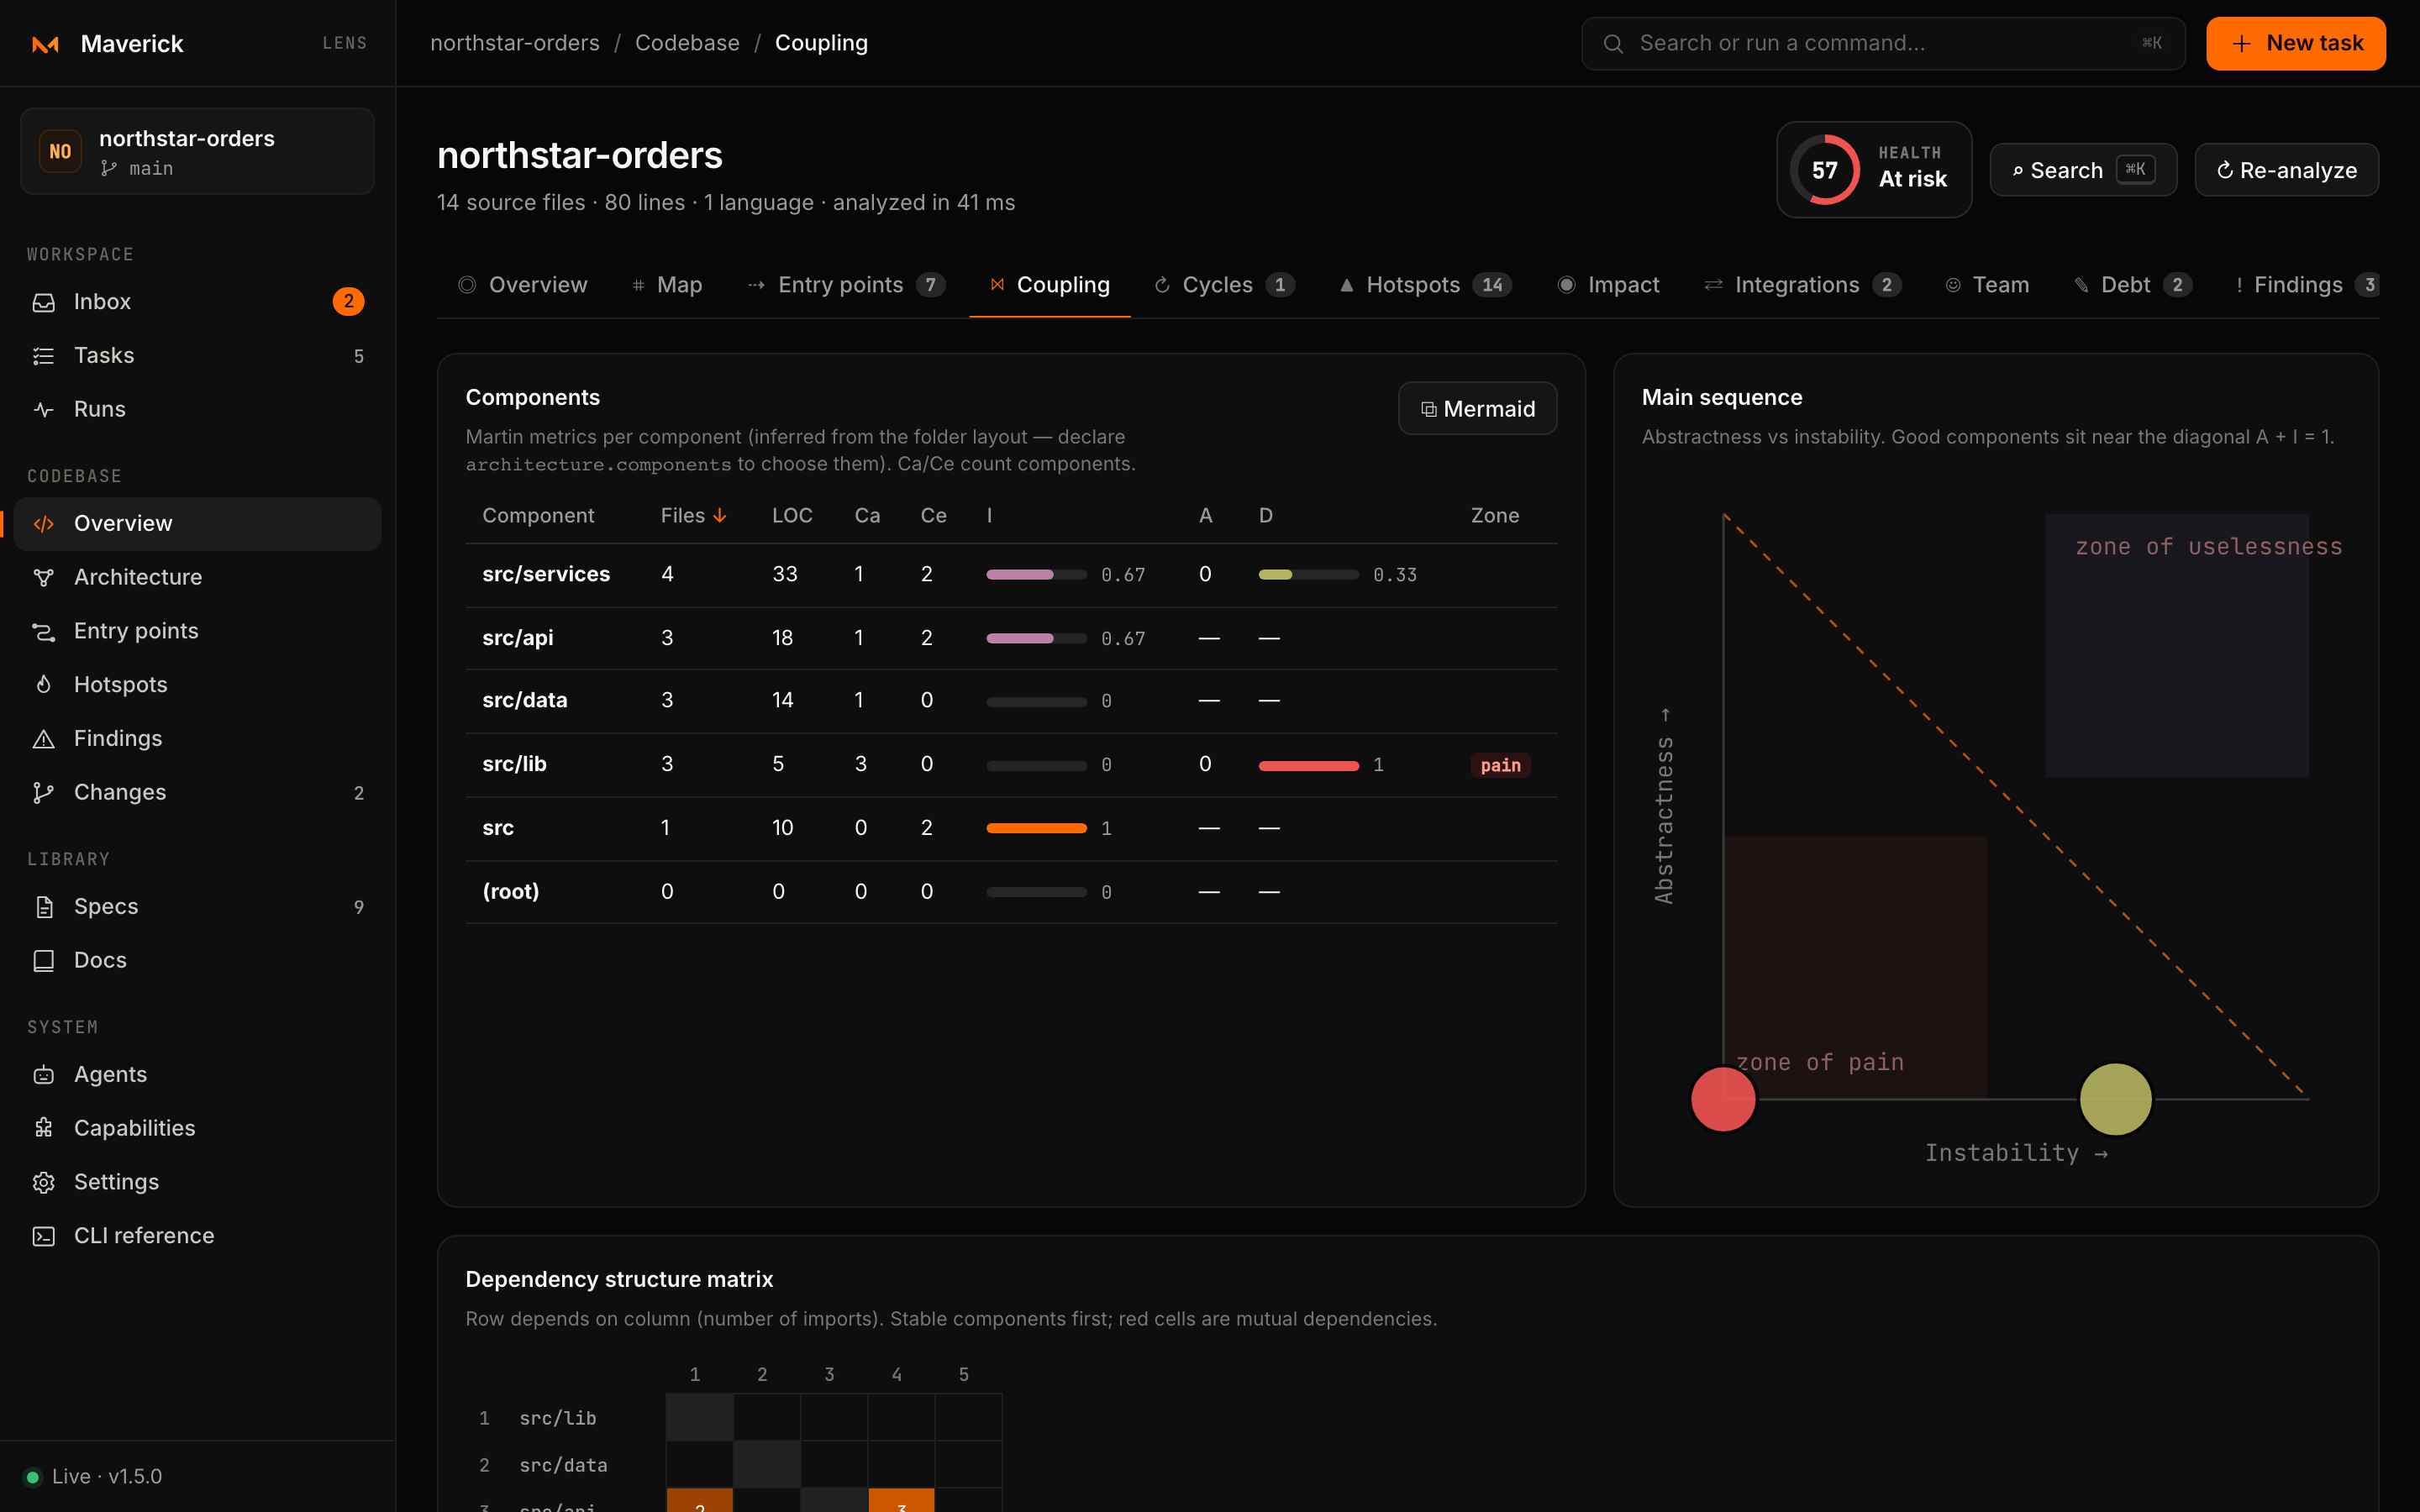Click the New task button
Image resolution: width=2420 pixels, height=1512 pixels.
pyautogui.click(x=2295, y=44)
